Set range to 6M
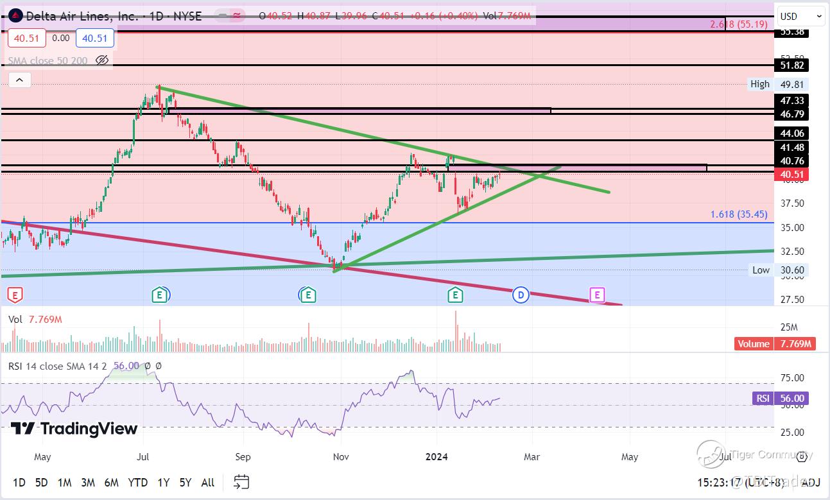The image size is (830, 500). point(112,482)
